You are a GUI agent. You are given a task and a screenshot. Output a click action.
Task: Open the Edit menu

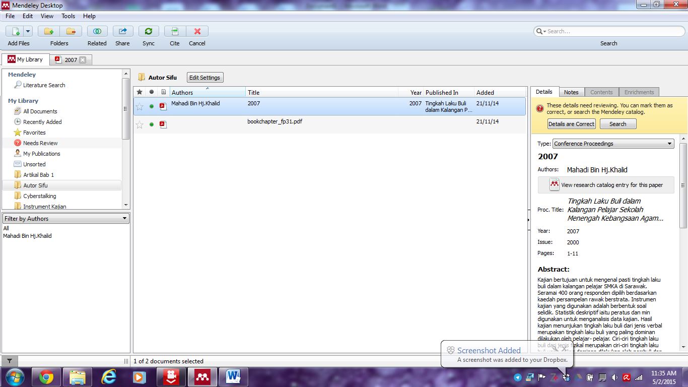[x=28, y=16]
